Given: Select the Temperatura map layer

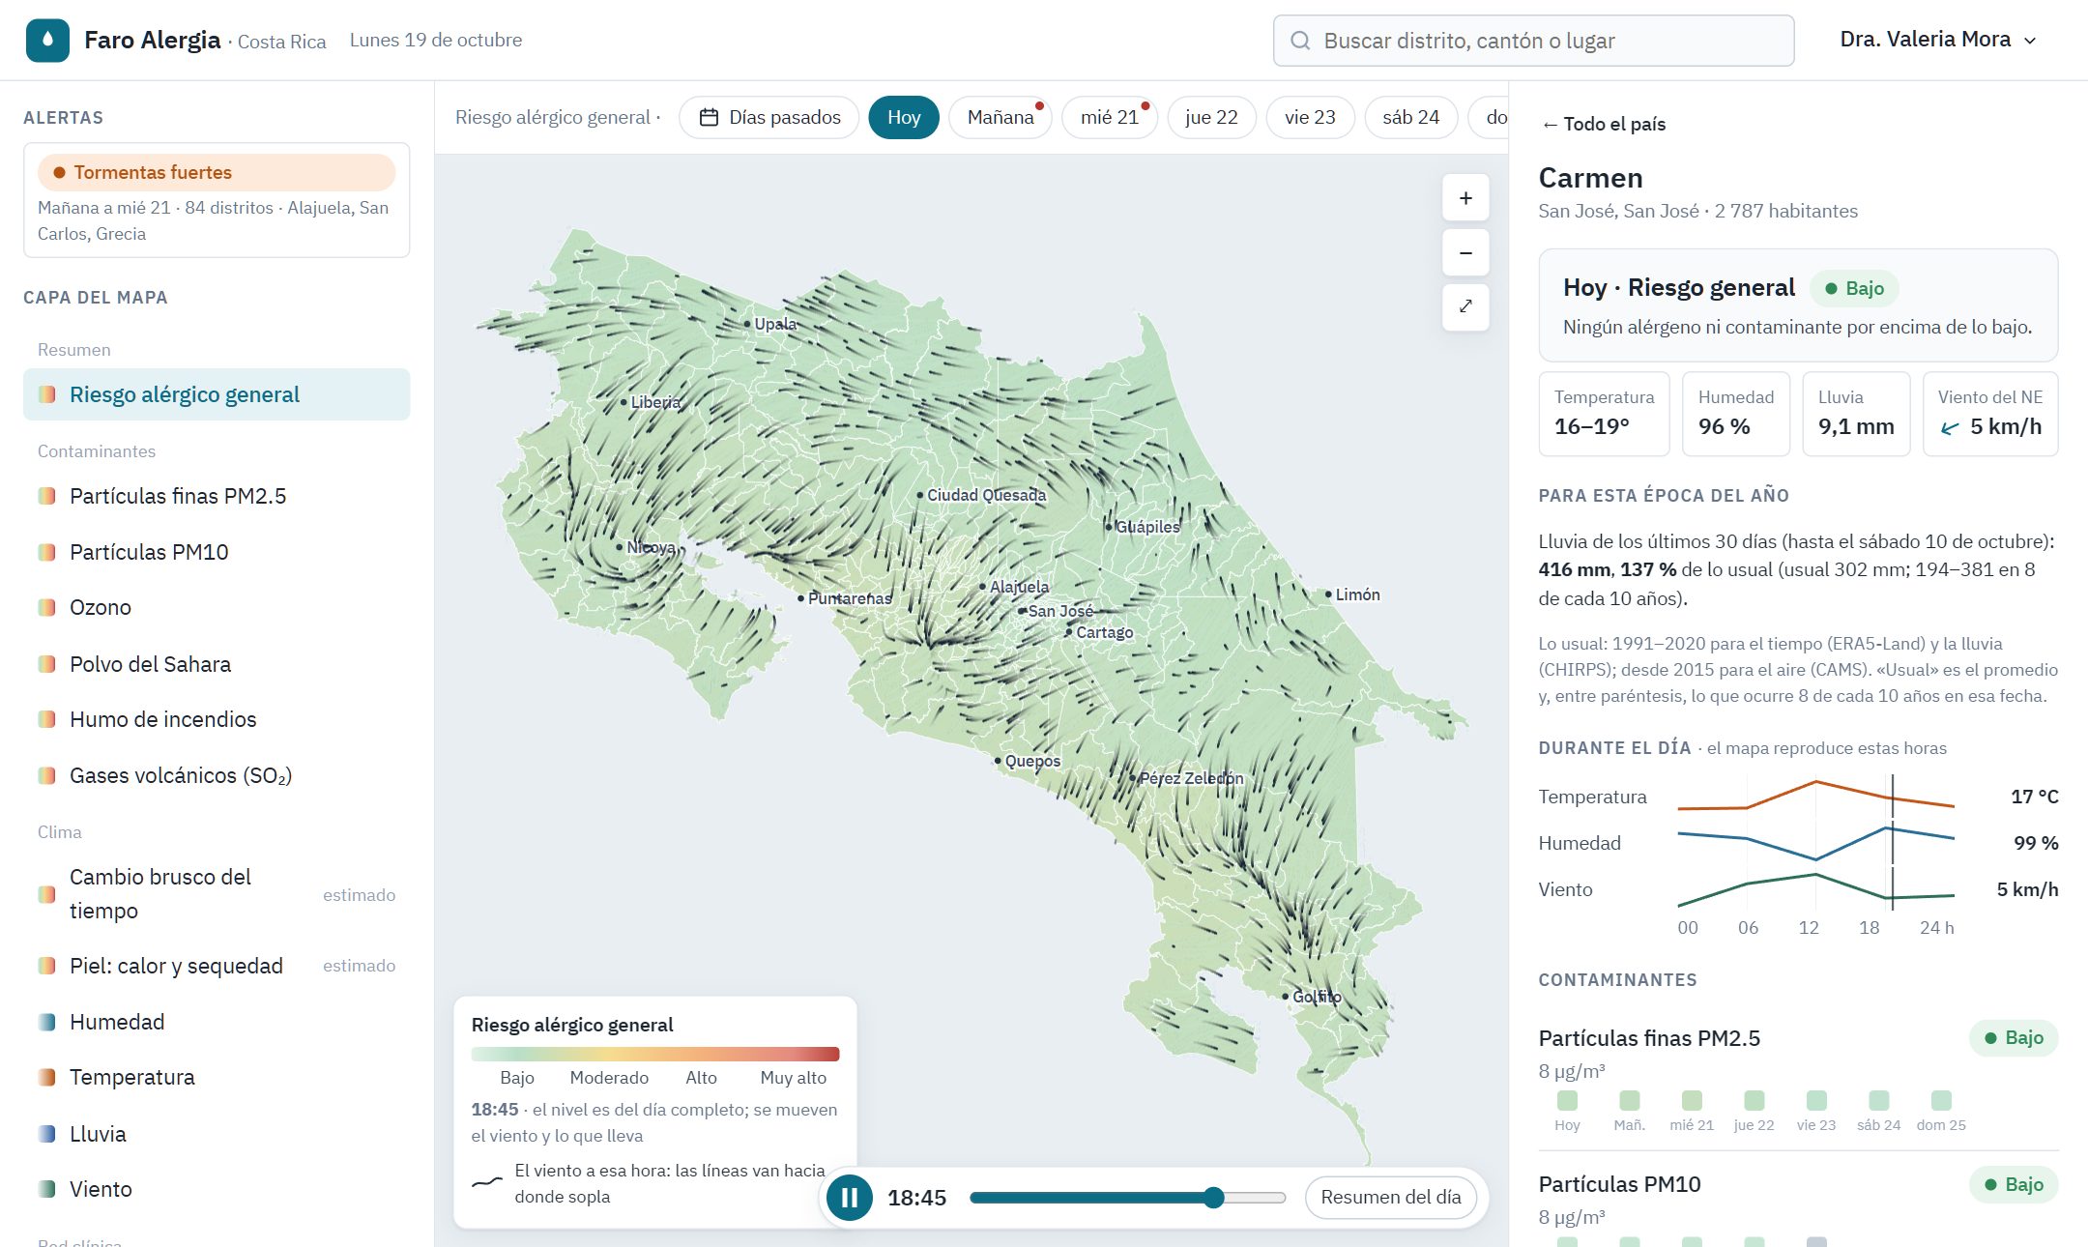Looking at the screenshot, I should (x=217, y=1077).
